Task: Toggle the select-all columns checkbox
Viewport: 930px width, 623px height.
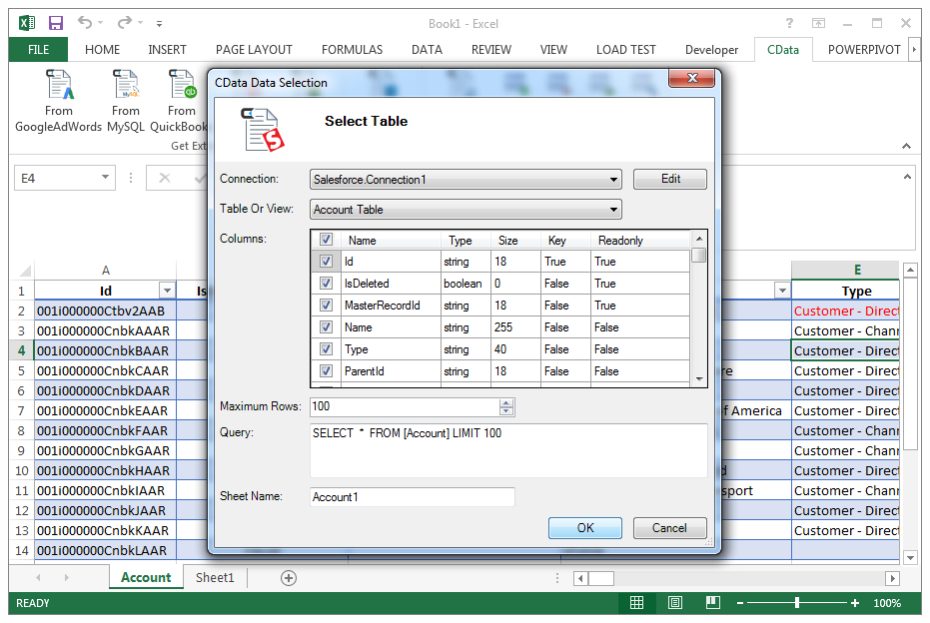Action: click(x=326, y=240)
